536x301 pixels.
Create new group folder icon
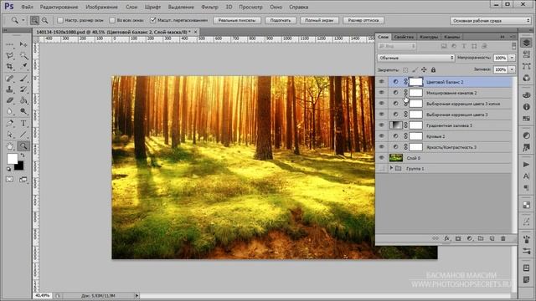tap(481, 238)
